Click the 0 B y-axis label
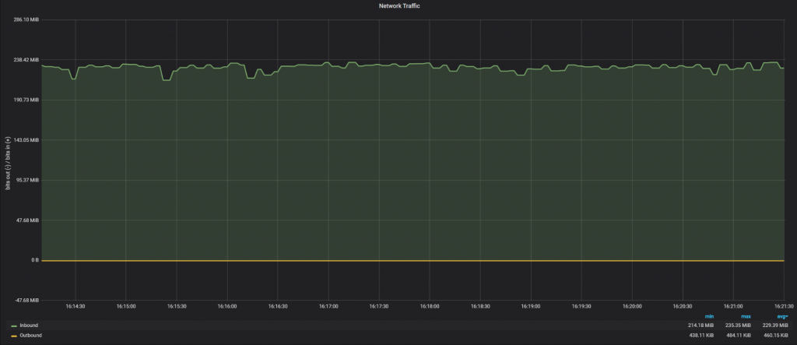 pyautogui.click(x=35, y=260)
